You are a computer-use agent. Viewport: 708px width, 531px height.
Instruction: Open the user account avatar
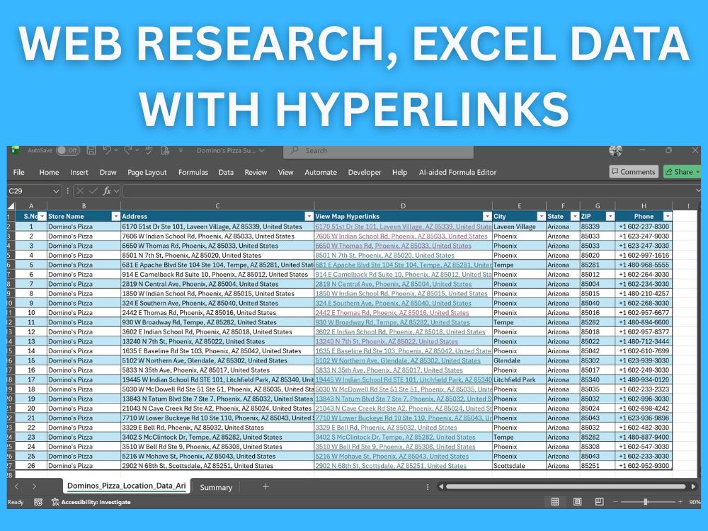click(615, 151)
